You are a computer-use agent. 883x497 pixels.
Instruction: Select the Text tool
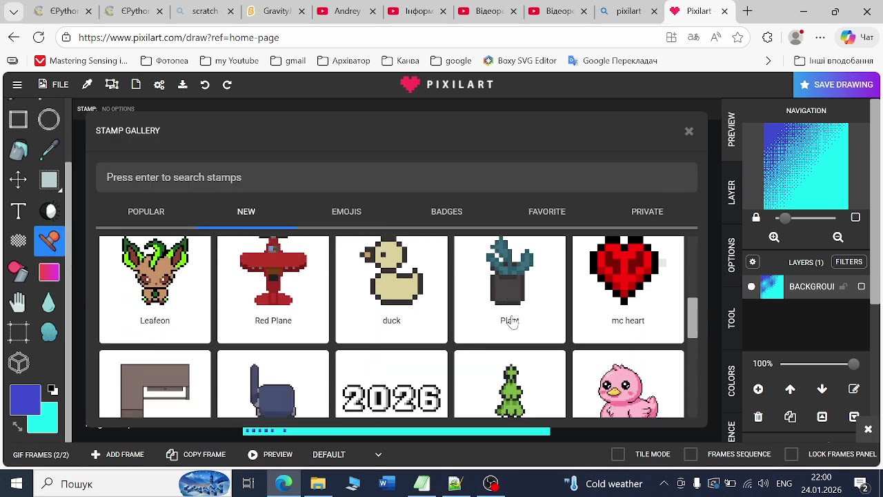[x=18, y=211]
